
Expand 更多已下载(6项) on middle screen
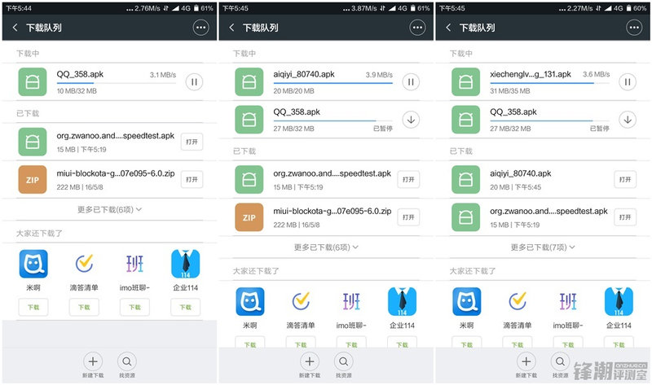click(326, 247)
